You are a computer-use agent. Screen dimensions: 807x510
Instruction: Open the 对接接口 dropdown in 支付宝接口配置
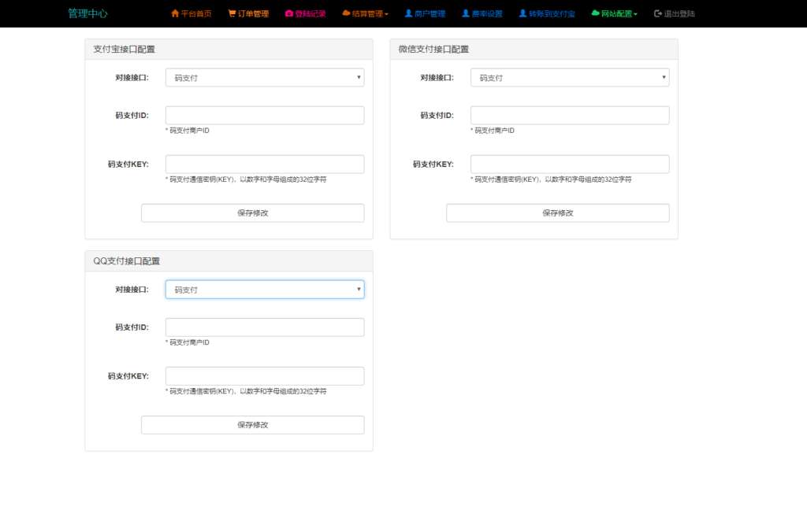point(265,77)
